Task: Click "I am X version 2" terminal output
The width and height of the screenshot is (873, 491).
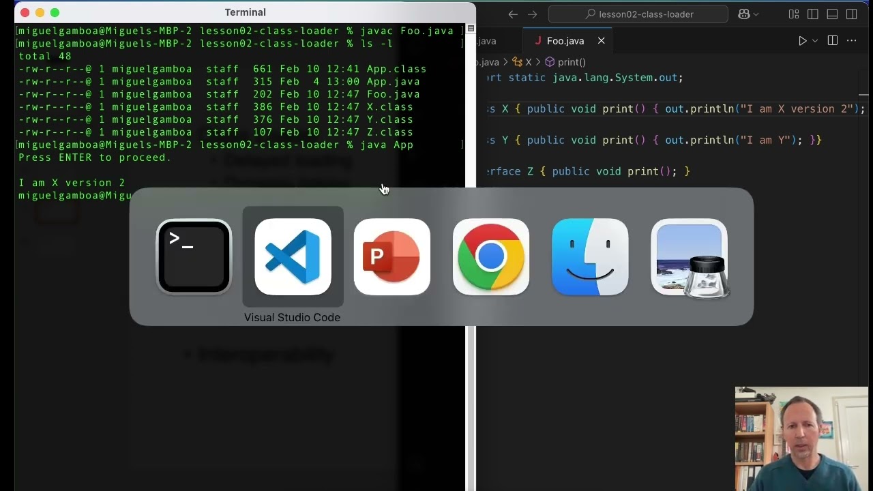Action: click(72, 183)
